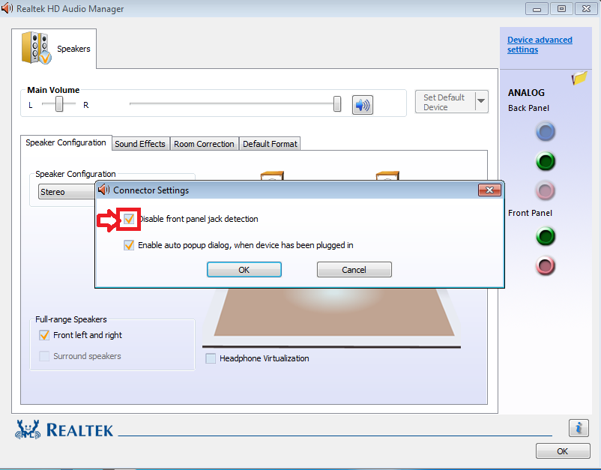Viewport: 601px width, 470px height.
Task: Toggle Disable front panel jack detection
Action: click(x=129, y=219)
